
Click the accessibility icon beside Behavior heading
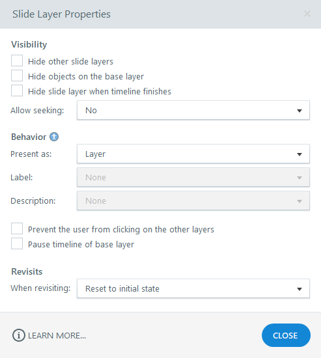(x=54, y=137)
